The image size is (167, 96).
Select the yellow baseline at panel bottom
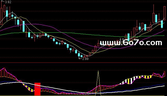point(83,95)
